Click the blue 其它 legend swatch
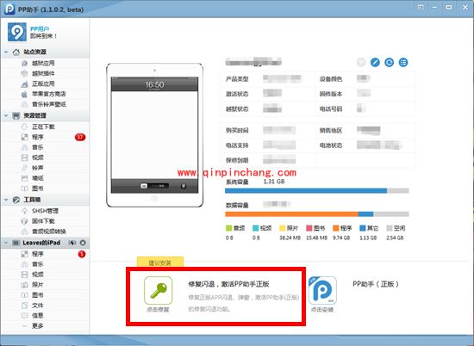 click(363, 228)
